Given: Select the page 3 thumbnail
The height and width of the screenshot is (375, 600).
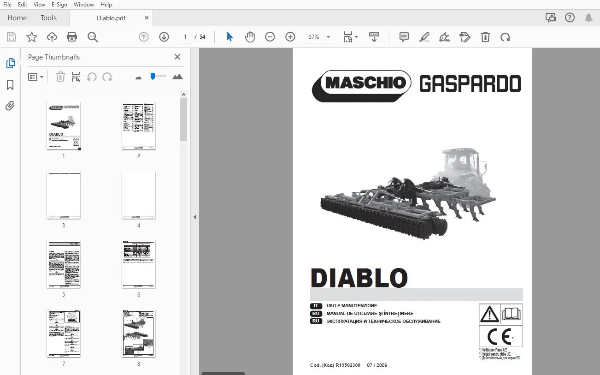Looking at the screenshot, I should click(64, 195).
